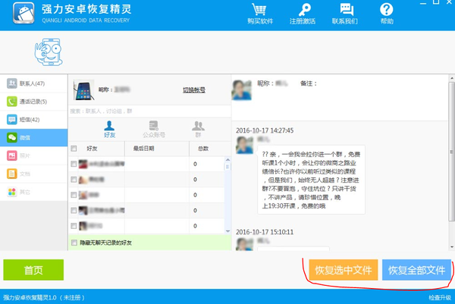The height and width of the screenshot is (304, 455).
Task: Click the first friend's avatar in the list
Action: [x=83, y=164]
